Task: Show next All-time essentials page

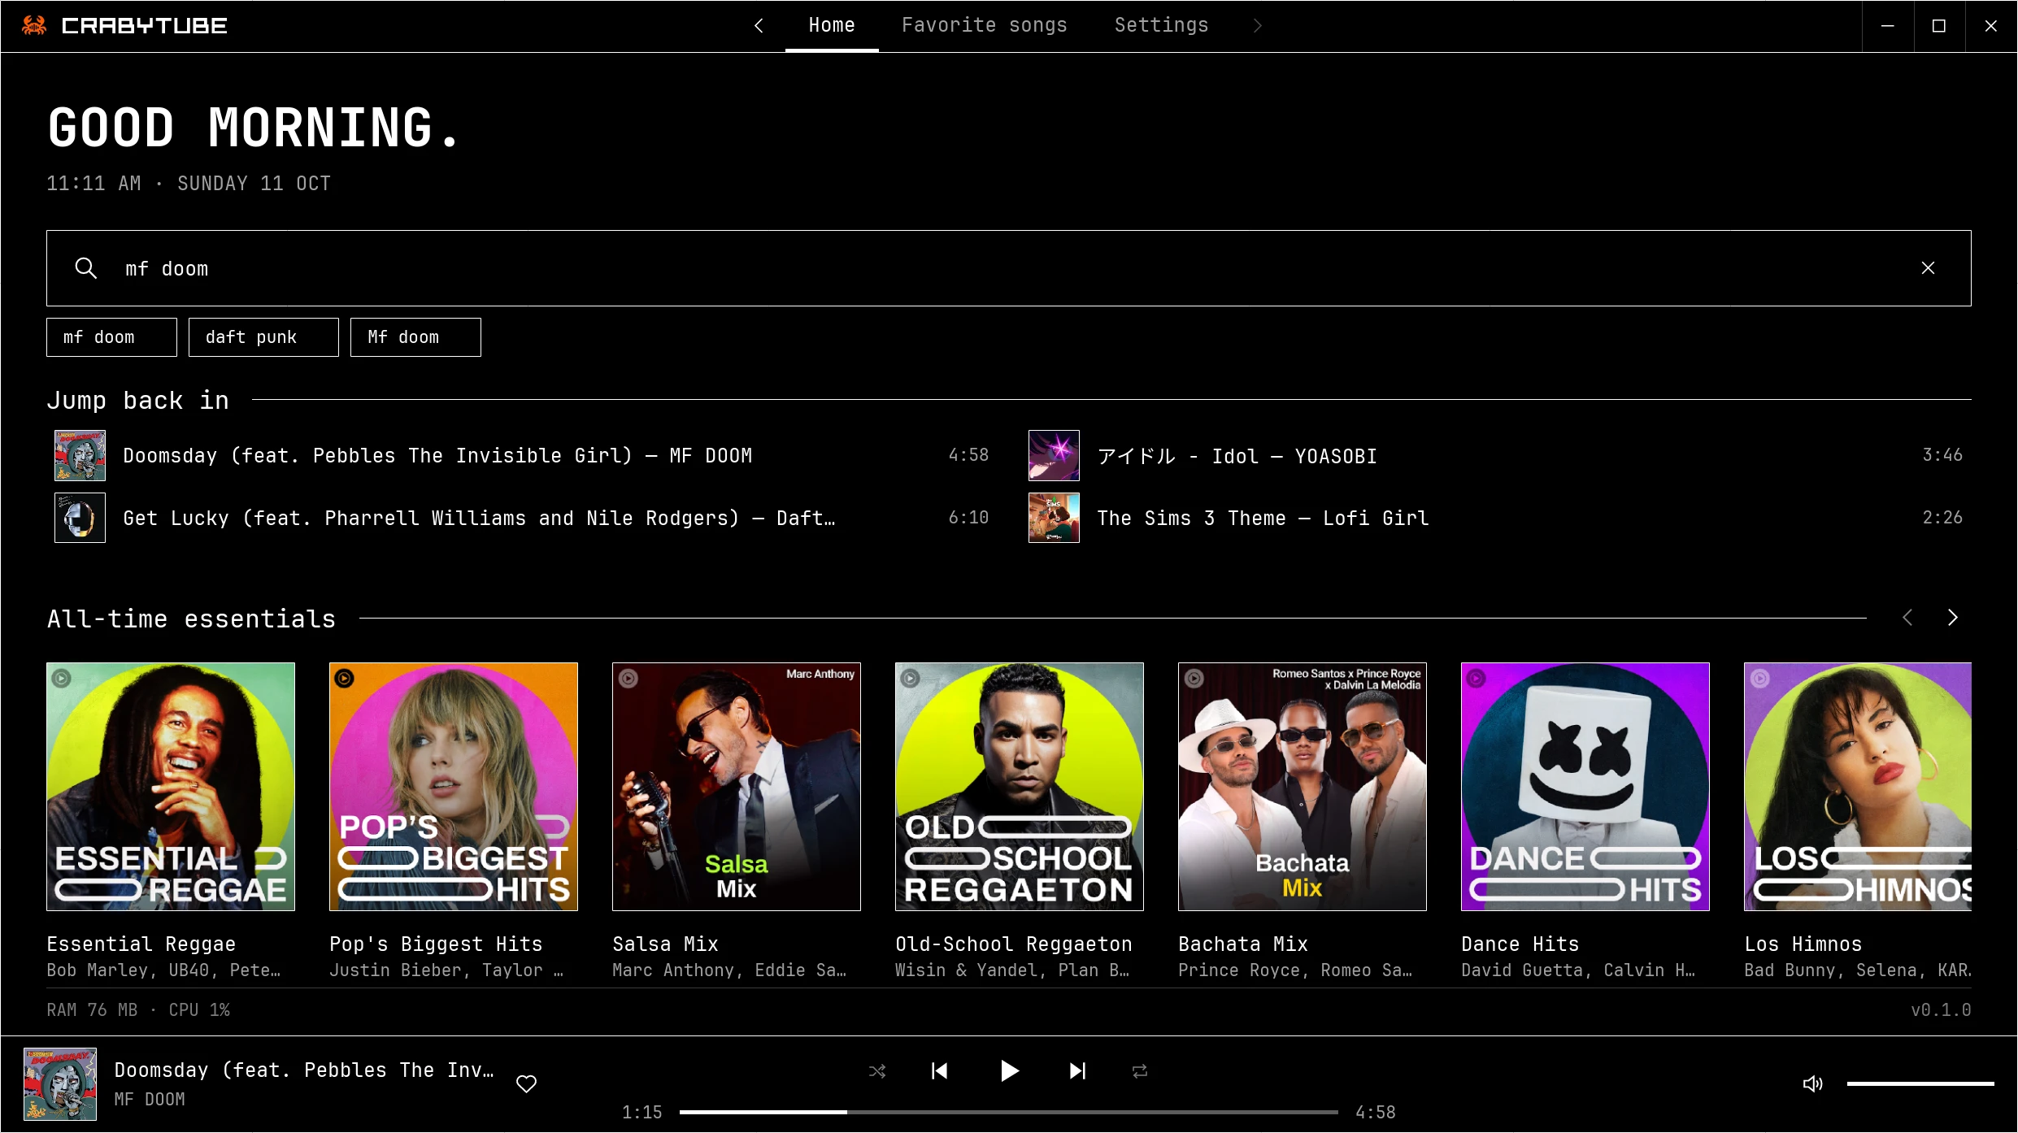Action: (1953, 618)
